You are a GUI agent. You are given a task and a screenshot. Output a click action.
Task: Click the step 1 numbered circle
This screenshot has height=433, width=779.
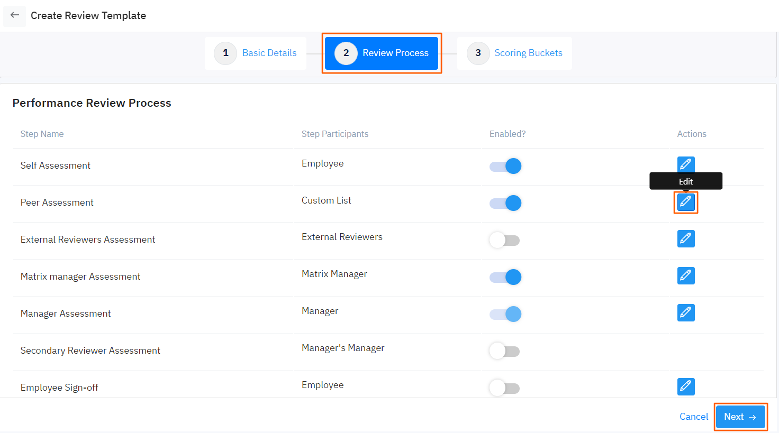(x=225, y=52)
